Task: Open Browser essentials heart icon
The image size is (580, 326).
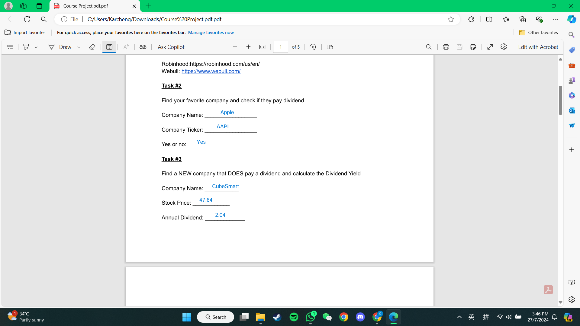Action: point(539,19)
